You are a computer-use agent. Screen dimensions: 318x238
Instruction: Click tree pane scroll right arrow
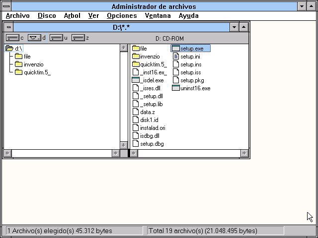coord(116,153)
